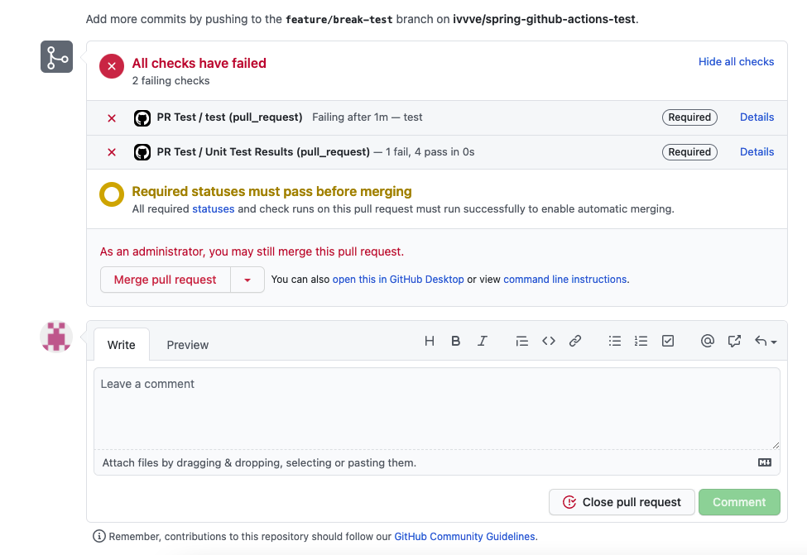Click 'PR Test / Unit Test Results (pull_request)' name
The height and width of the screenshot is (555, 807).
[x=263, y=151]
